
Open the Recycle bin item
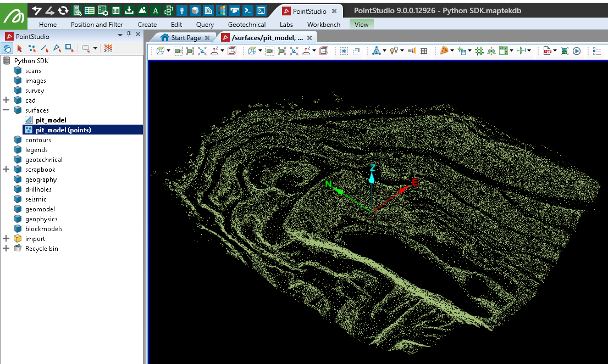coord(41,249)
